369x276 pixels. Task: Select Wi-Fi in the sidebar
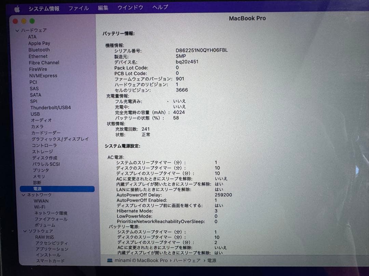[x=40, y=207]
